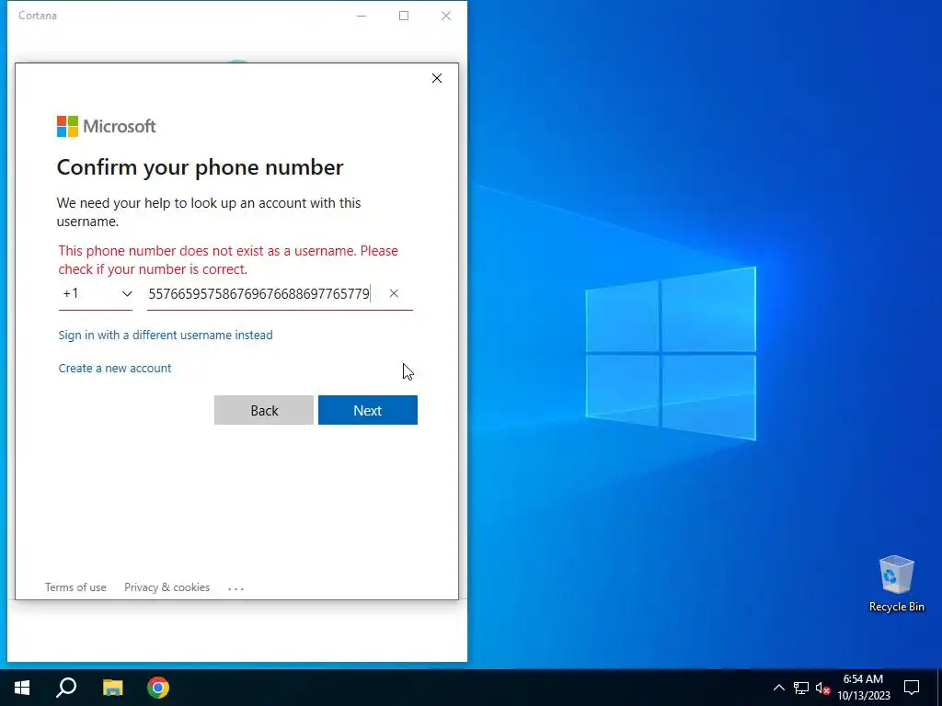The width and height of the screenshot is (942, 706).
Task: Click the Cortana window title
Action: coord(38,16)
